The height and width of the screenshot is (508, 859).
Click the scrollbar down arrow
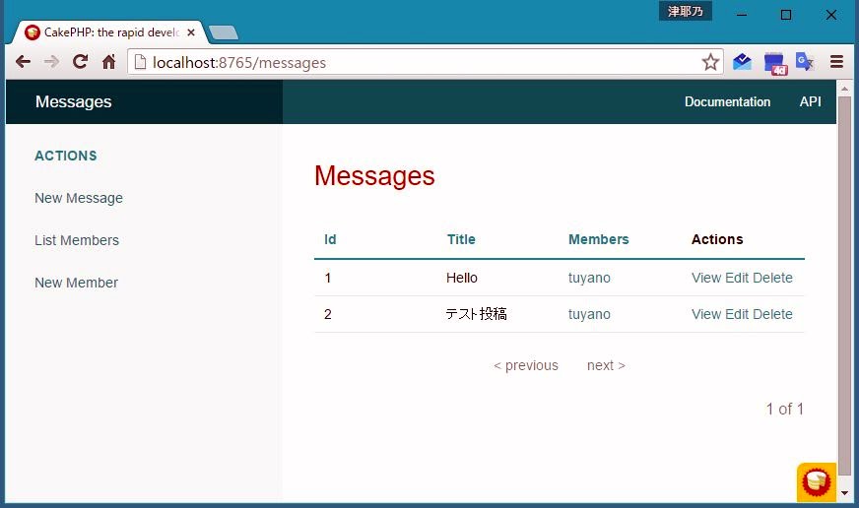pyautogui.click(x=844, y=491)
